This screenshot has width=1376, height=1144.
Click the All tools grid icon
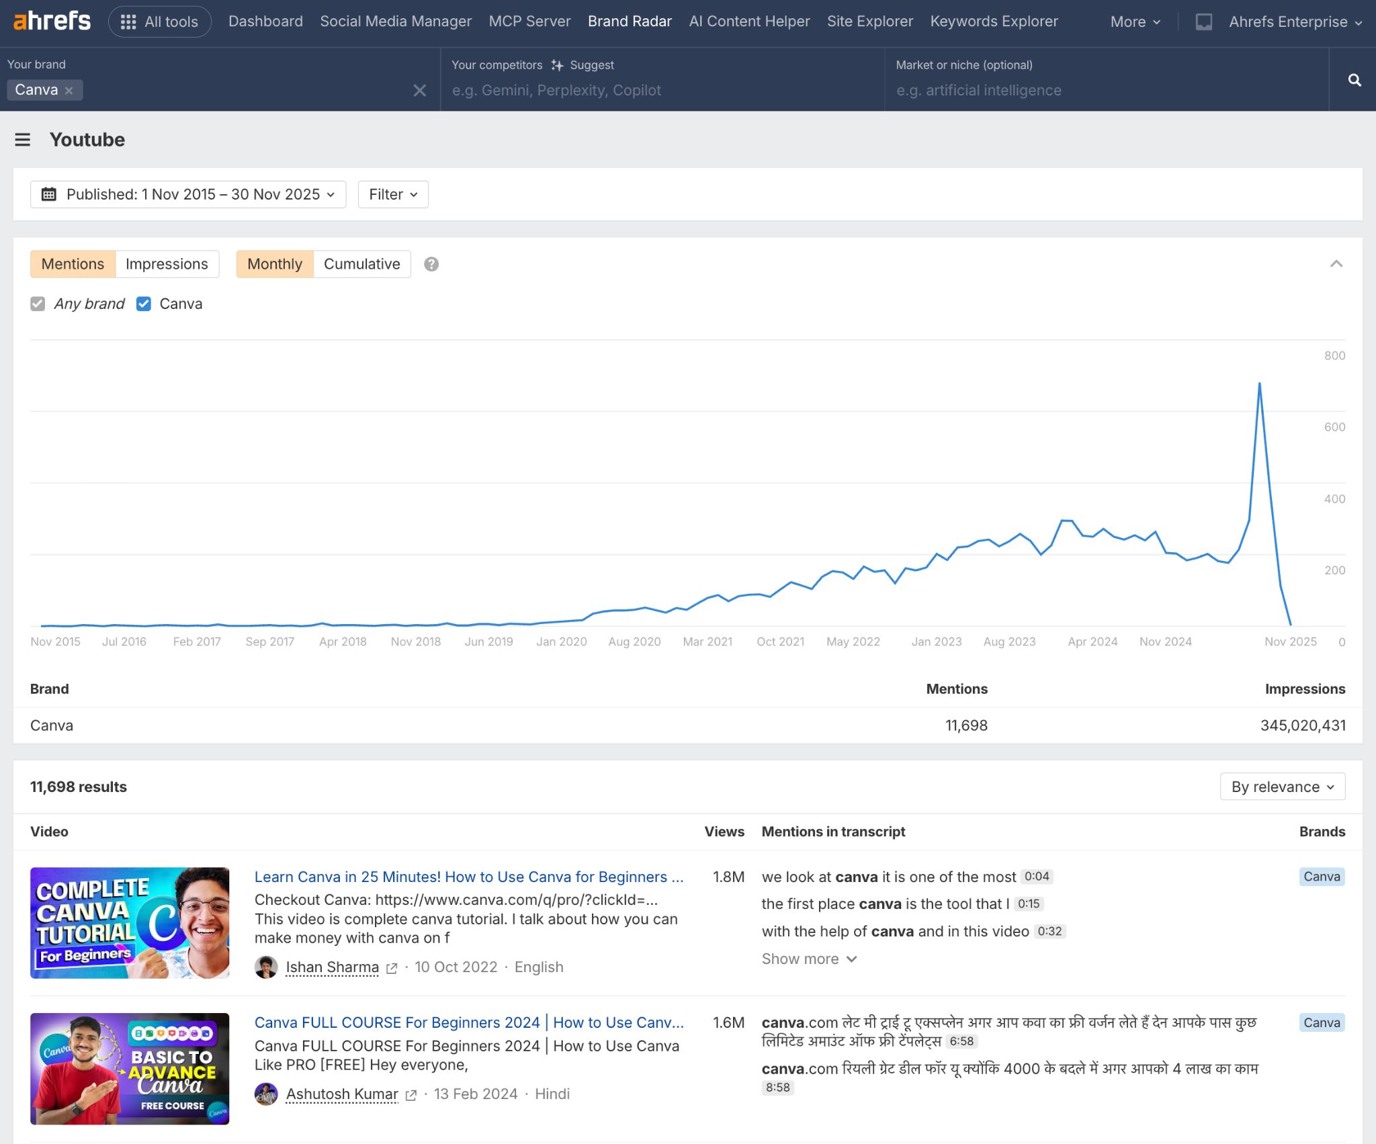pos(129,21)
